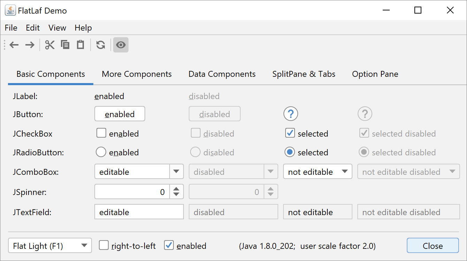Click the Back arrow toolbar icon
Viewport: 467px width, 261px height.
tap(14, 45)
